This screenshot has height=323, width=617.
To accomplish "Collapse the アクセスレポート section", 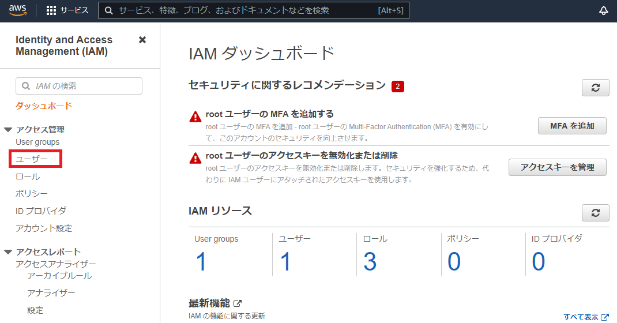I will 8,252.
